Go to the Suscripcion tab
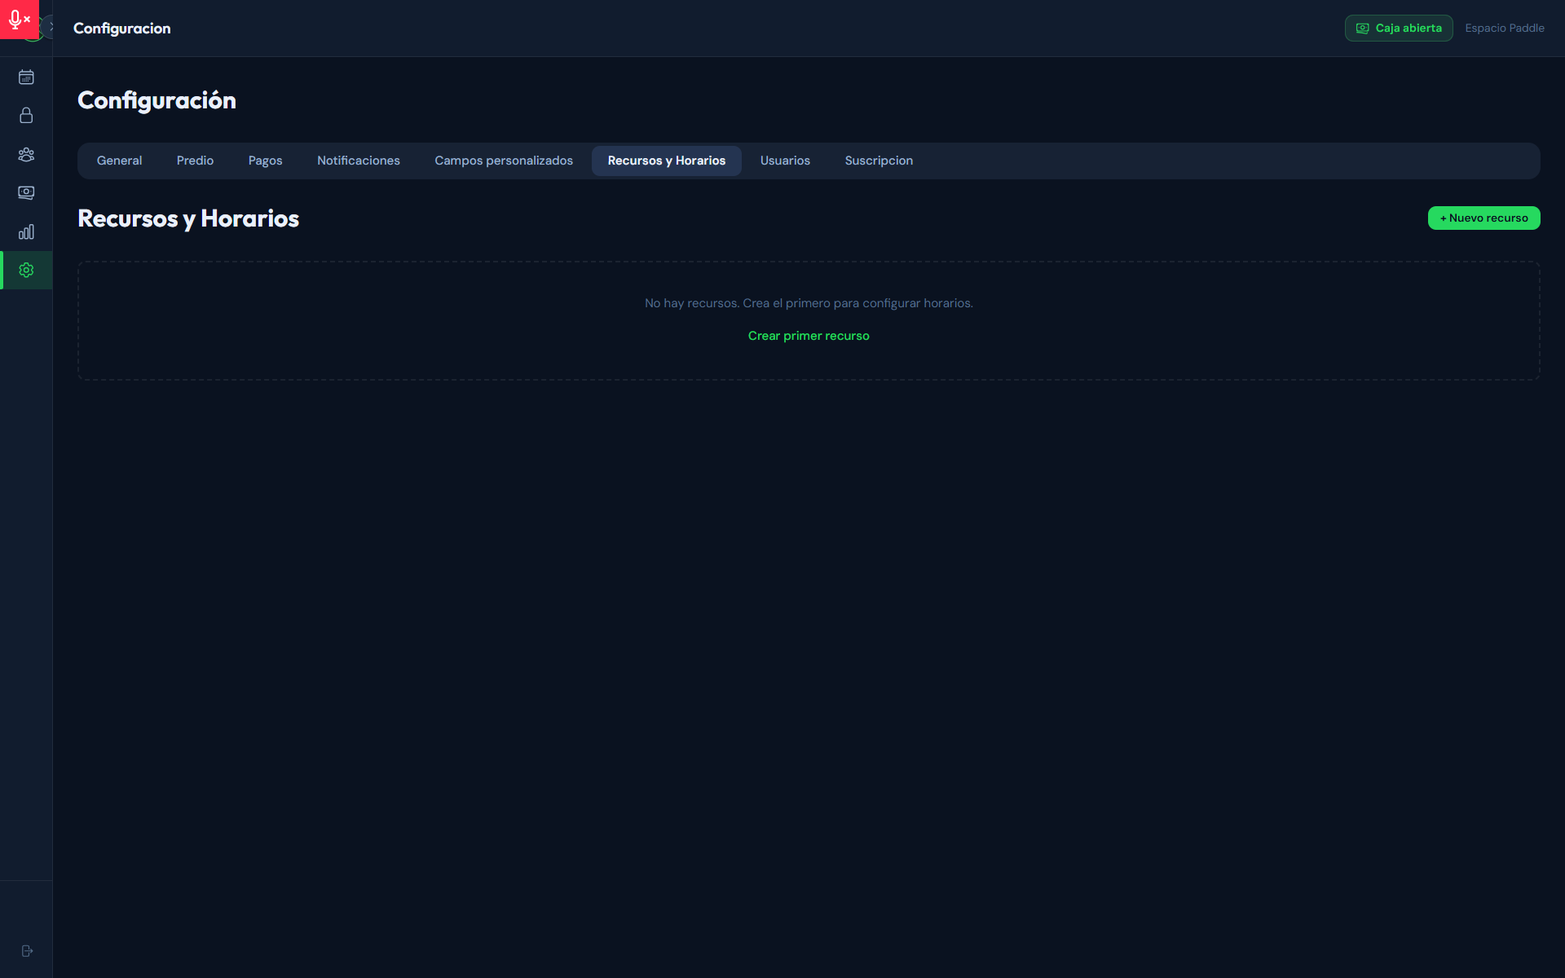1565x978 pixels. coord(879,161)
